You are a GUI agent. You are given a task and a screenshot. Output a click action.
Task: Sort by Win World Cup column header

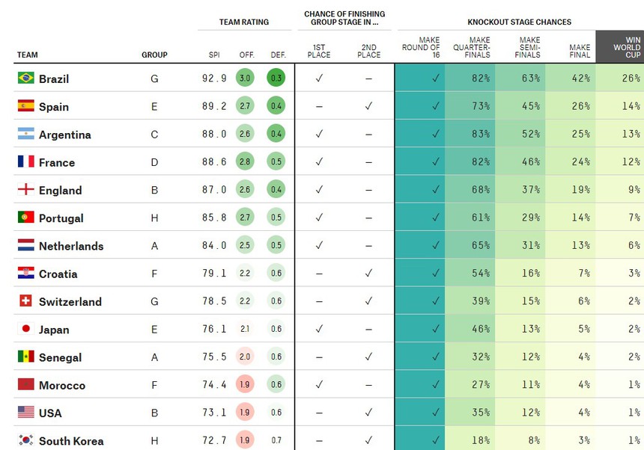click(619, 45)
